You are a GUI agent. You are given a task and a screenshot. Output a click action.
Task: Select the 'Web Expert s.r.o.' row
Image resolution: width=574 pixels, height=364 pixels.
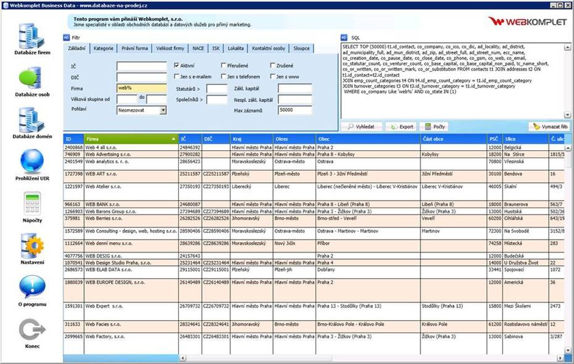click(x=314, y=311)
